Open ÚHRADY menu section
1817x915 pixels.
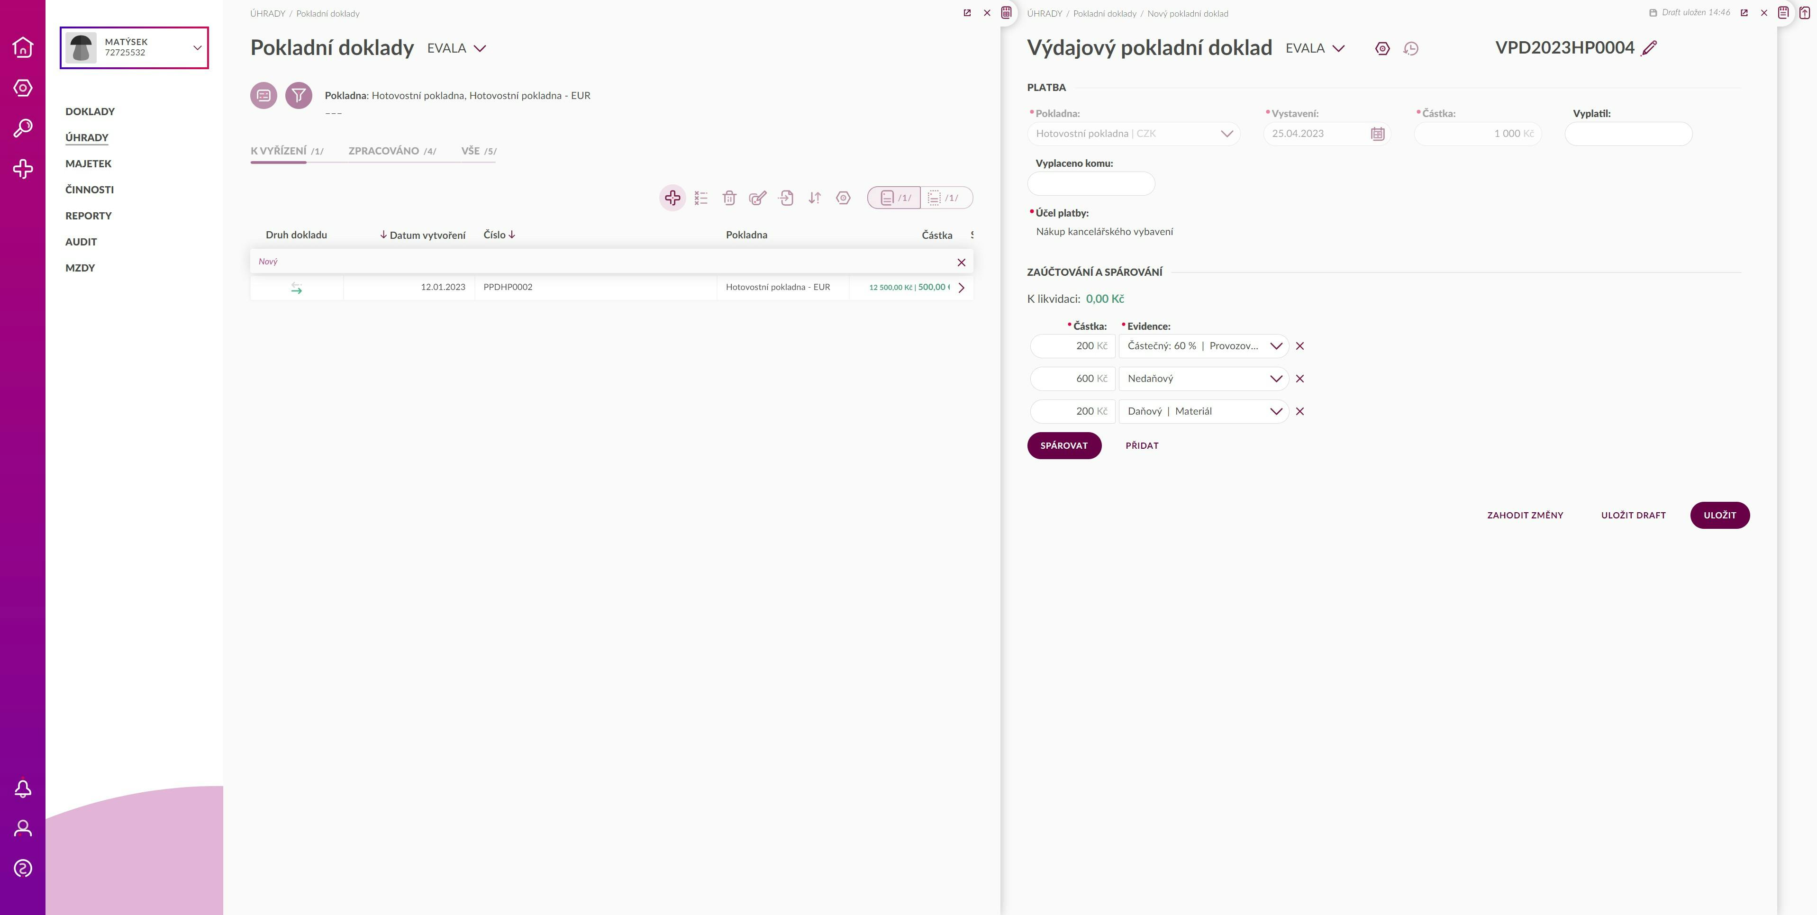(x=87, y=137)
